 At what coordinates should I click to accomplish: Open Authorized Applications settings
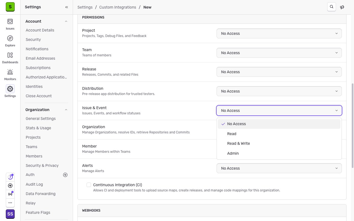tap(46, 77)
